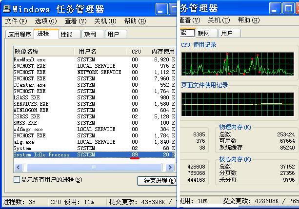This screenshot has width=299, height=209.
Task: Select the System process row
Action: [95, 148]
